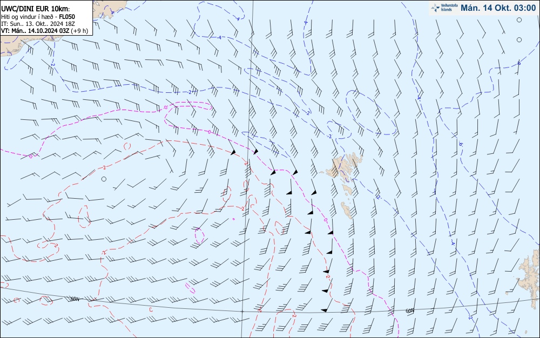This screenshot has width=540, height=338.
Task: Click the 60N latitude label east of the meridian line
Action: tap(410, 311)
